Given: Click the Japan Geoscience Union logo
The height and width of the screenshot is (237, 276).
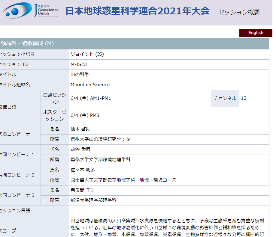Looking at the screenshot, I should coord(31,10).
